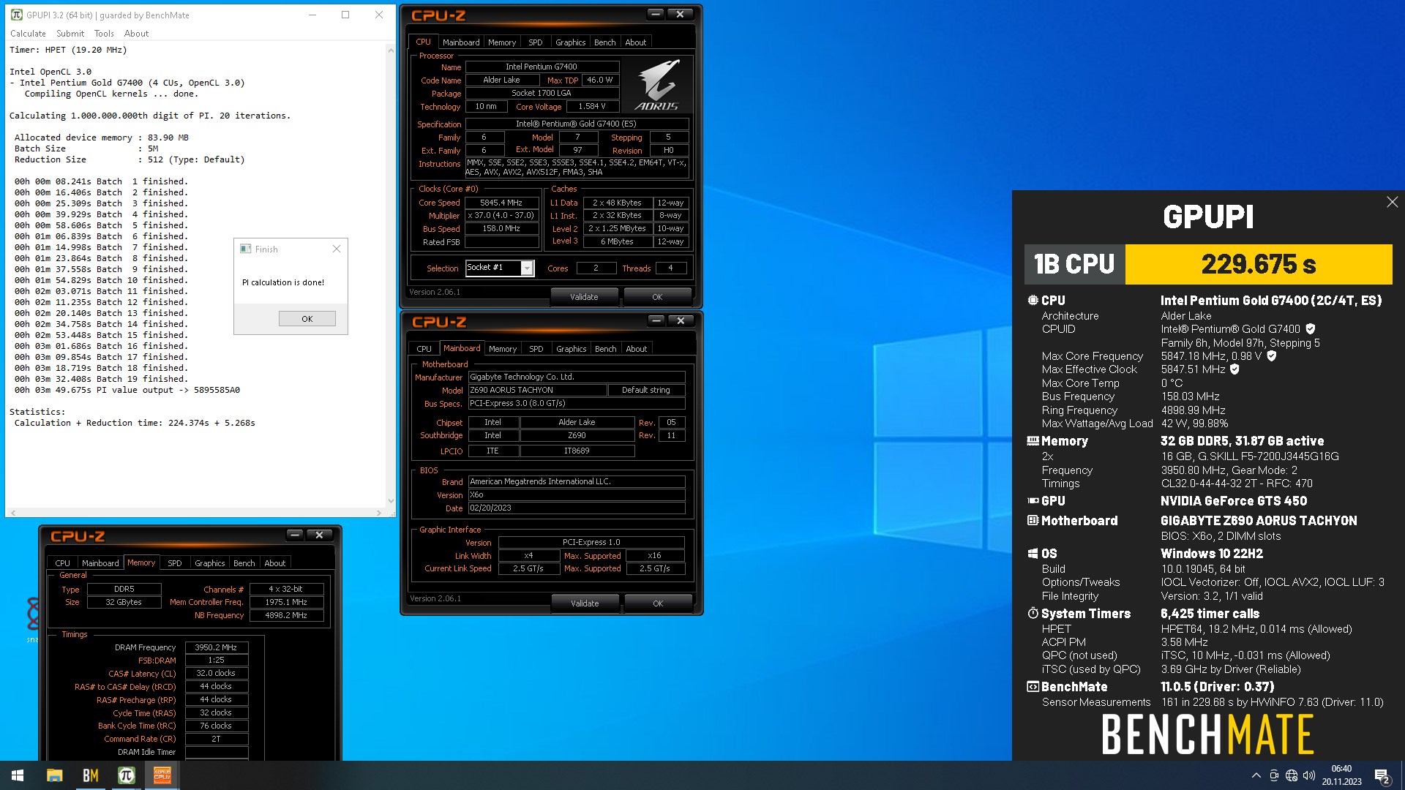The width and height of the screenshot is (1405, 790).
Task: Click the System Timers stopwatch icon
Action: tap(1033, 613)
